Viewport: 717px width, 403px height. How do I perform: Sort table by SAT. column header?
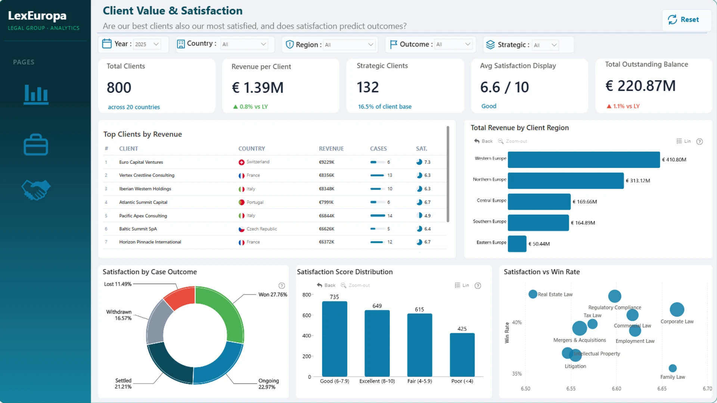[422, 149]
